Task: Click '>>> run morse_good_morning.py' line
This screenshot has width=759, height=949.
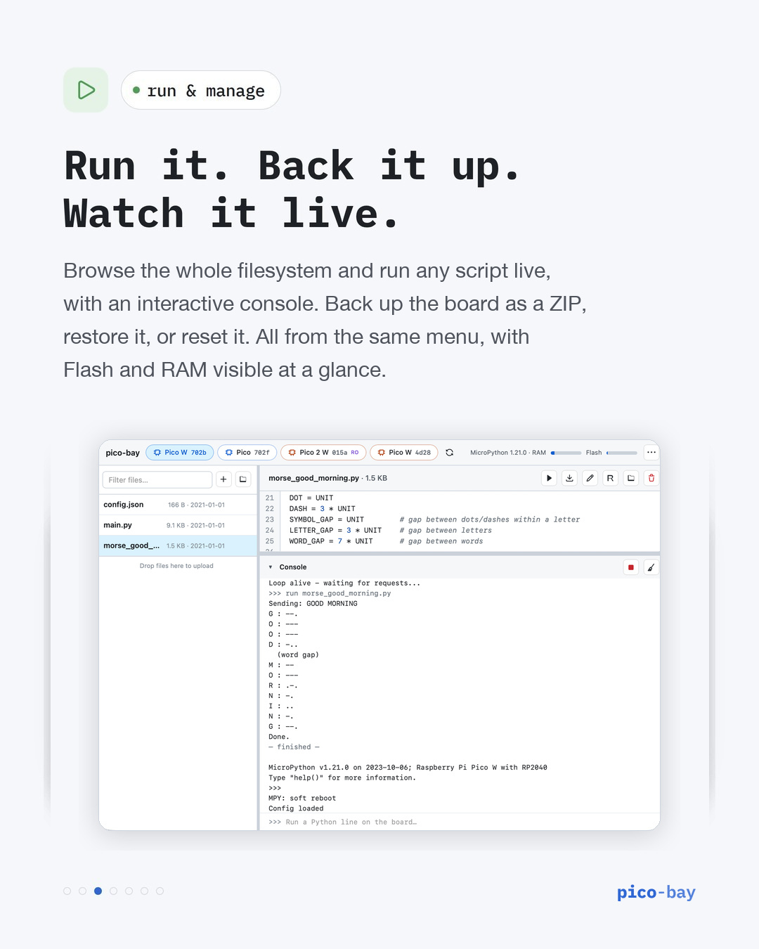Action: pos(330,593)
